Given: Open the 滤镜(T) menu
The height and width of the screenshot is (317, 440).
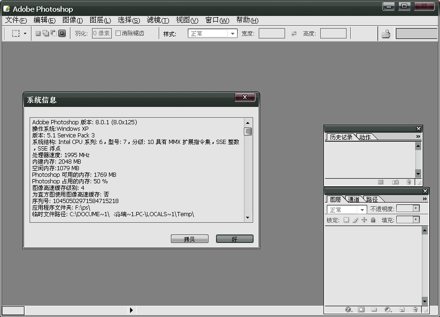Looking at the screenshot, I should coord(158,20).
